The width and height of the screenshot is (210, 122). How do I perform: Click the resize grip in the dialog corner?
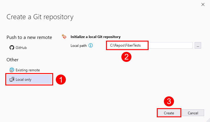[x=208, y=120]
